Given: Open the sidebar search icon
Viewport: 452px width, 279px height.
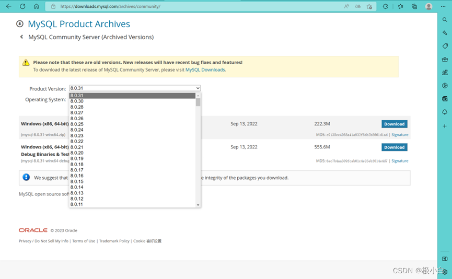Looking at the screenshot, I should tap(445, 20).
